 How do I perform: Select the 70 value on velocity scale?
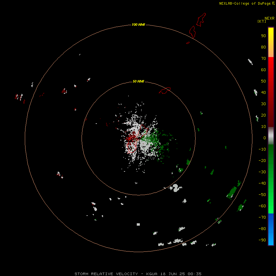[x=263, y=59]
